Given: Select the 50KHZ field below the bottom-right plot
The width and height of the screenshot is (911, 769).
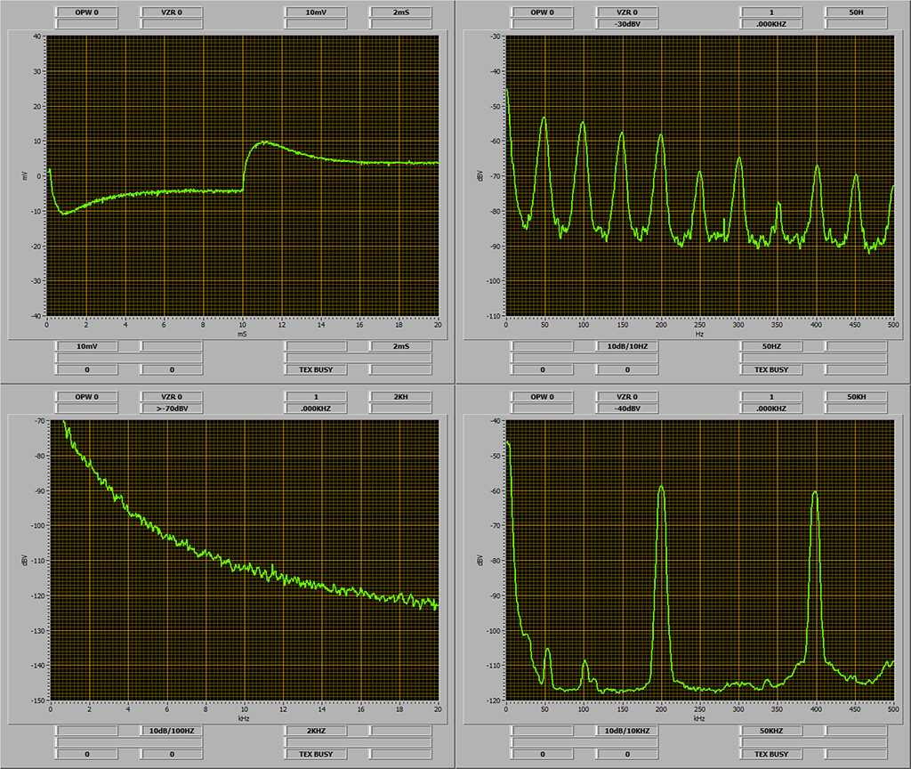Looking at the screenshot, I should [770, 731].
